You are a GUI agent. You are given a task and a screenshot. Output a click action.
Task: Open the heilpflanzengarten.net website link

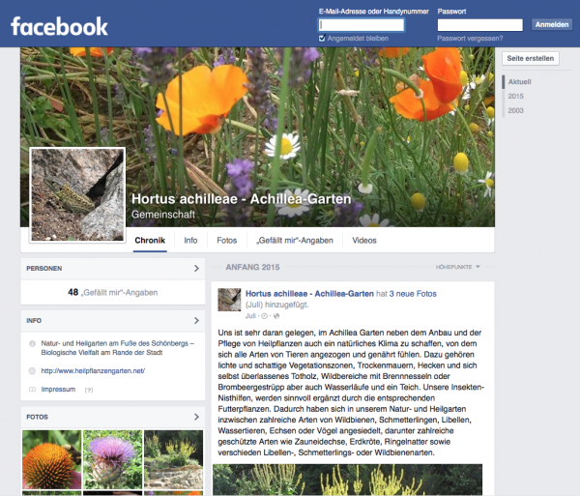93,371
